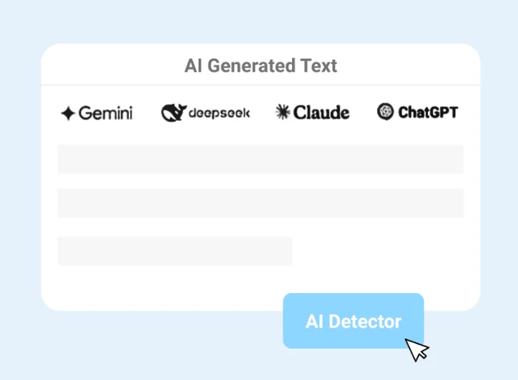Select the deepseek text label
The width and height of the screenshot is (518, 380).
click(x=219, y=113)
